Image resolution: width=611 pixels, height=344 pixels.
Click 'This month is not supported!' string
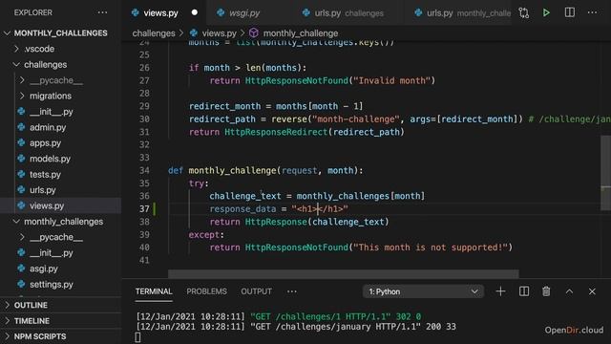(431, 247)
